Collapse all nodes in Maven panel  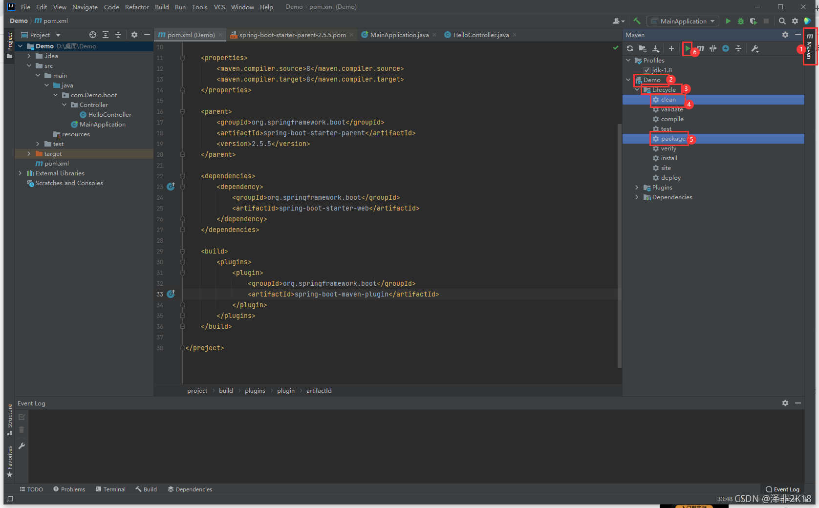click(x=738, y=48)
